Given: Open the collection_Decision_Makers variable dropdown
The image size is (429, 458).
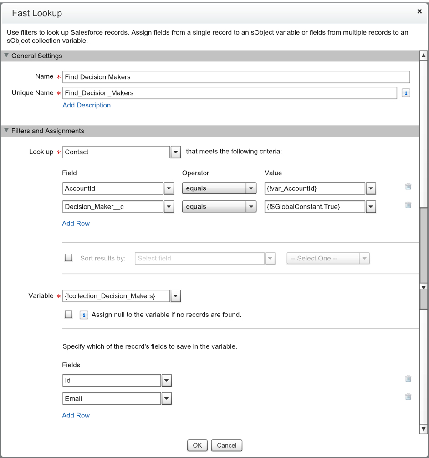Looking at the screenshot, I should tap(176, 296).
